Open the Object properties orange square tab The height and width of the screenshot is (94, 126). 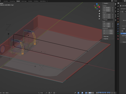(118, 22)
